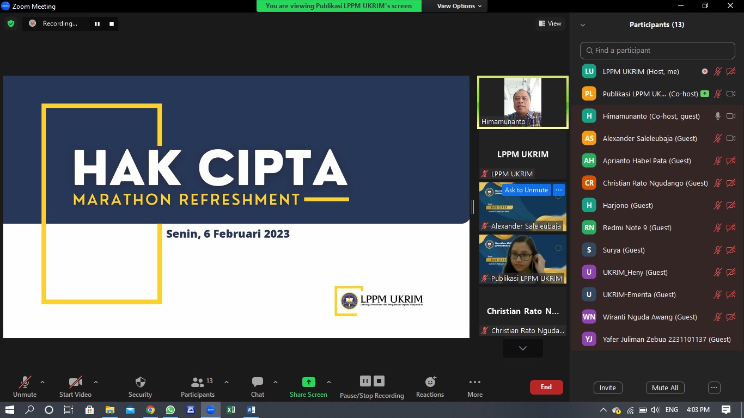The image size is (744, 418).
Task: Select UKRIM-Emerita (Guest) participant row
Action: tap(657, 294)
